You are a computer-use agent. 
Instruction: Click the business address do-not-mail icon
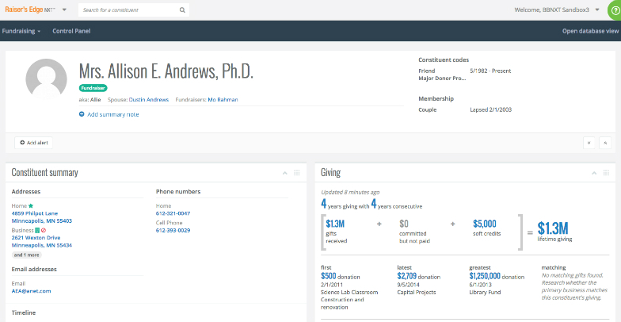pyautogui.click(x=44, y=230)
